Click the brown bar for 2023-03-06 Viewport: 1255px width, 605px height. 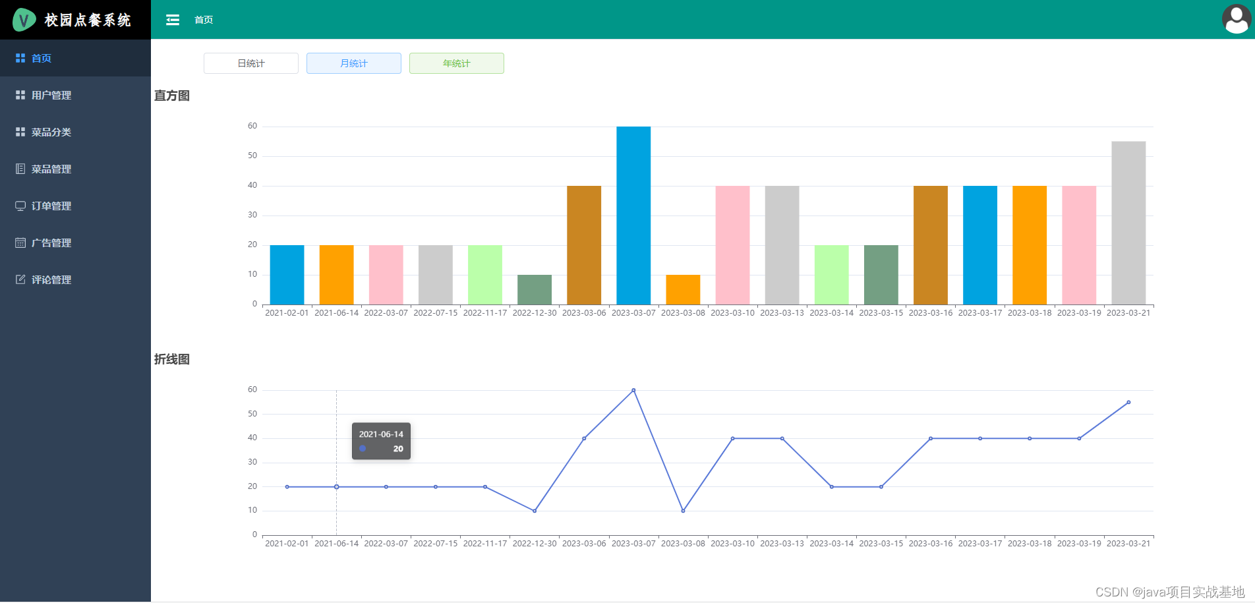584,245
